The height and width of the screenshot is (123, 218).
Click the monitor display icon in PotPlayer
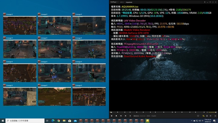point(198,116)
